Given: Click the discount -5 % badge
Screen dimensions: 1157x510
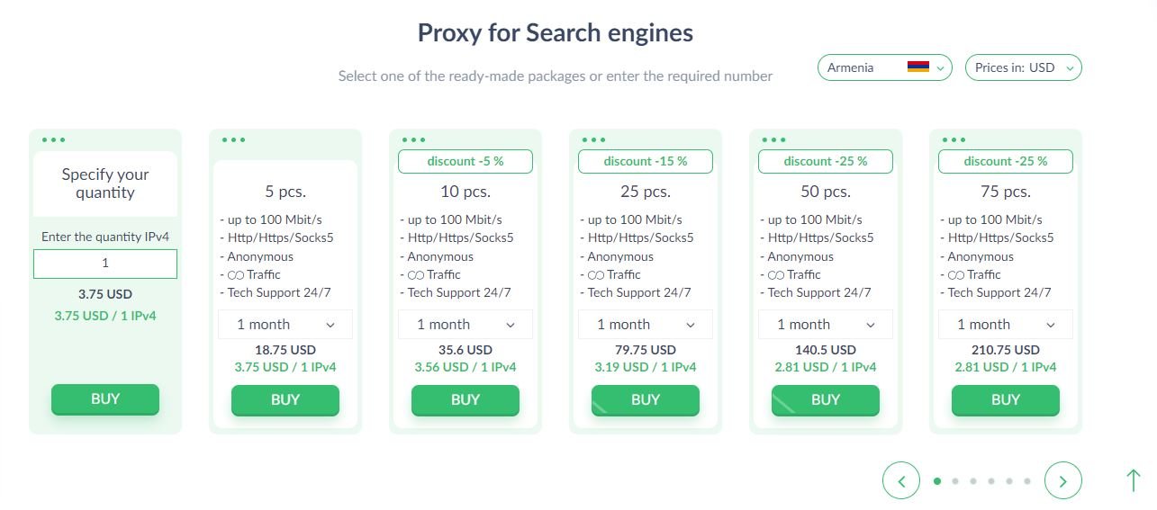Looking at the screenshot, I should [x=466, y=162].
